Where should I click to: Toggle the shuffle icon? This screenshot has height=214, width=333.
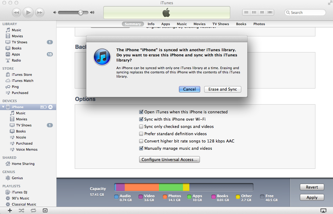pos(22,210)
